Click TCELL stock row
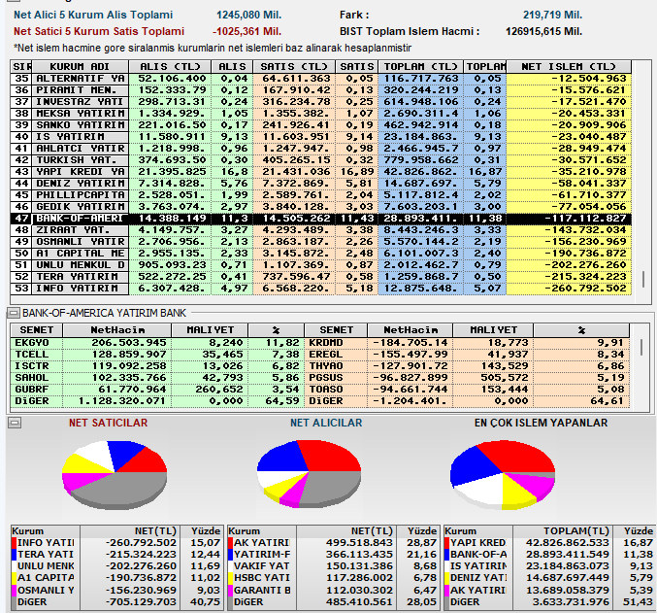Image resolution: width=657 pixels, height=613 pixels. (x=157, y=355)
